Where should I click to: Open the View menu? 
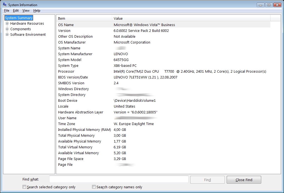[x=26, y=11]
